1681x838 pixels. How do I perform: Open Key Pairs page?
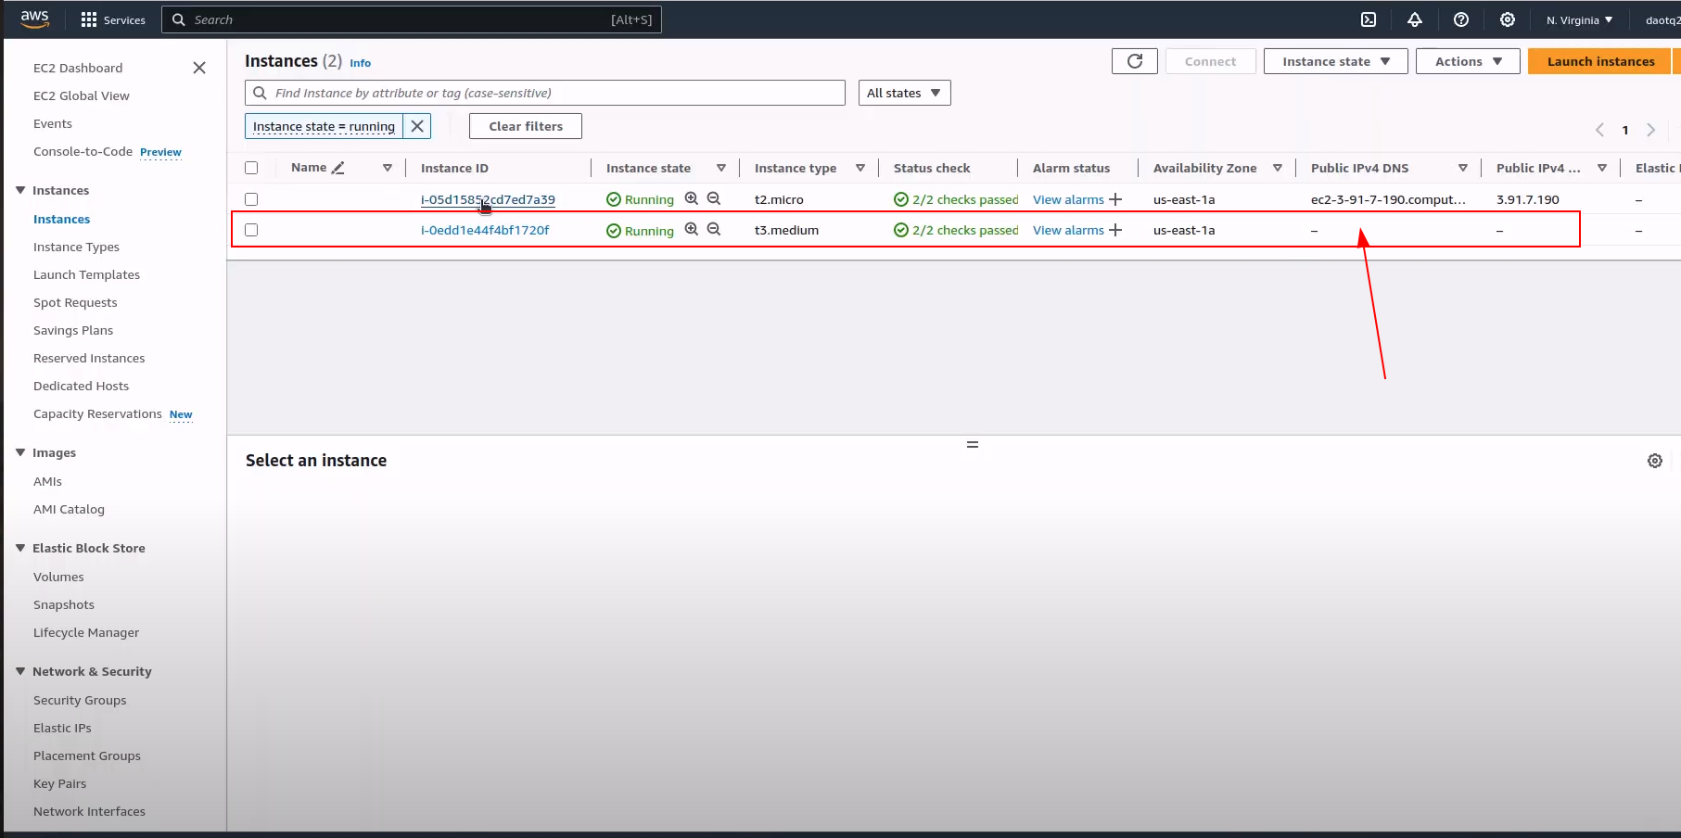coord(59,783)
